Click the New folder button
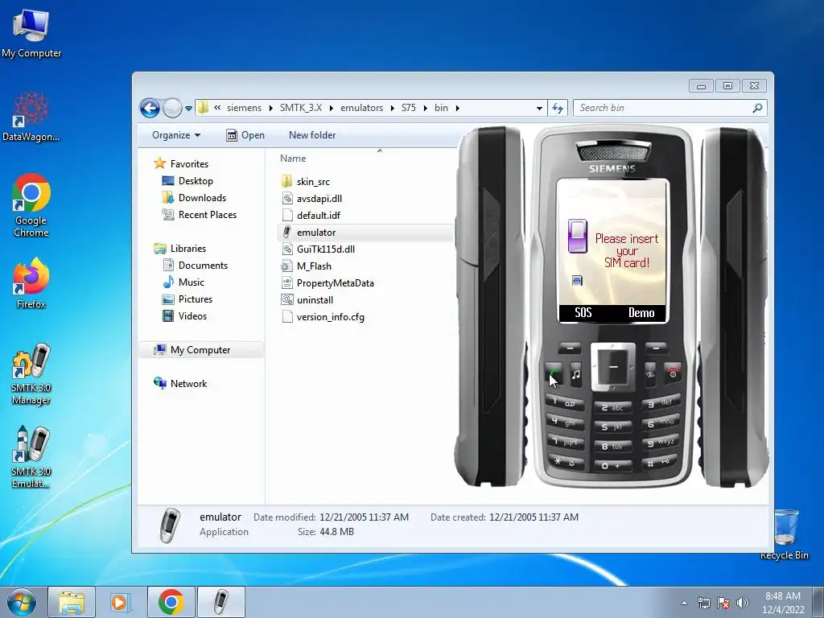Screen dimensions: 824x618 pyautogui.click(x=312, y=135)
